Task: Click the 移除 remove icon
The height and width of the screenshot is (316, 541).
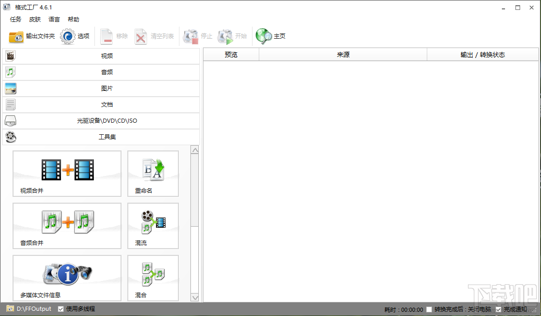Action: click(x=106, y=36)
